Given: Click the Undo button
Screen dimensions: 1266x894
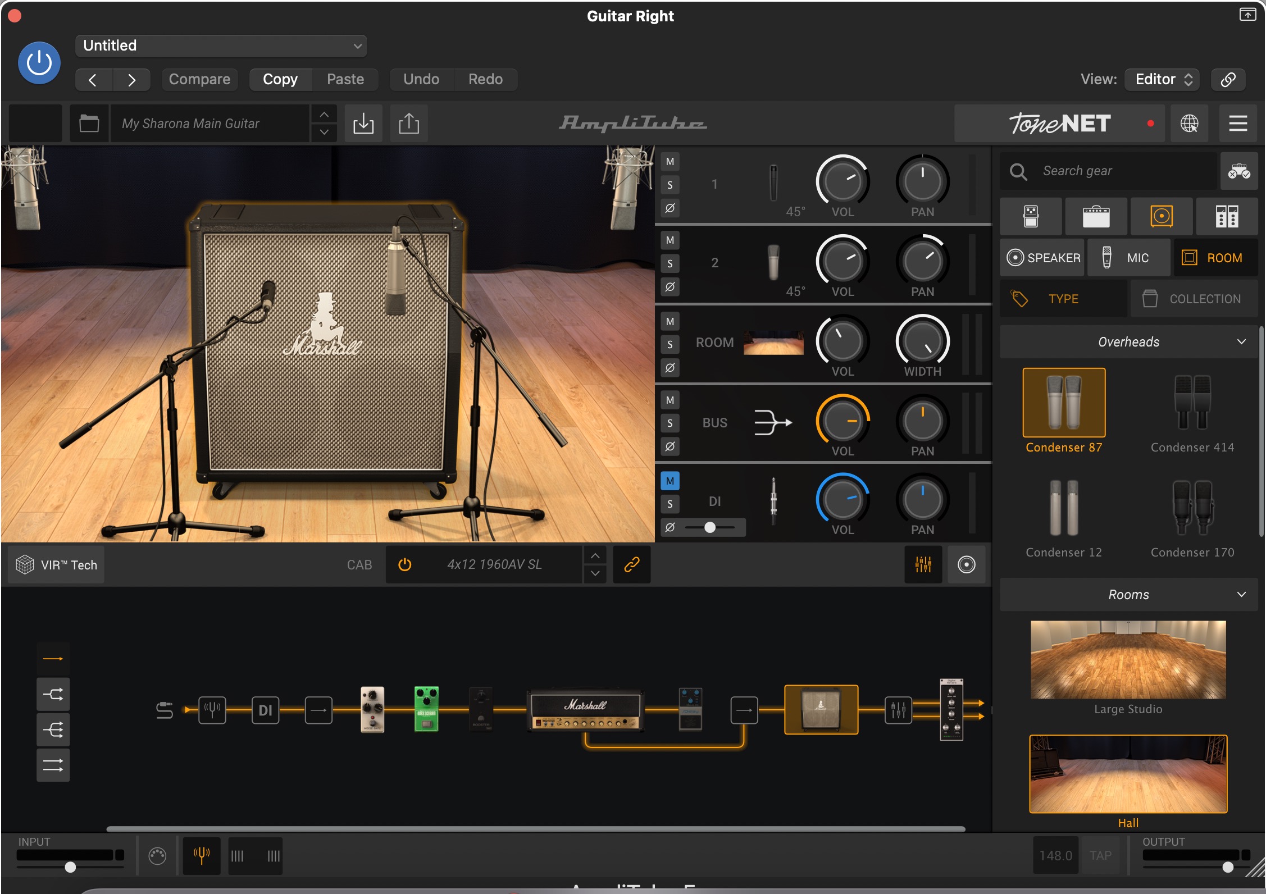Looking at the screenshot, I should pyautogui.click(x=421, y=79).
